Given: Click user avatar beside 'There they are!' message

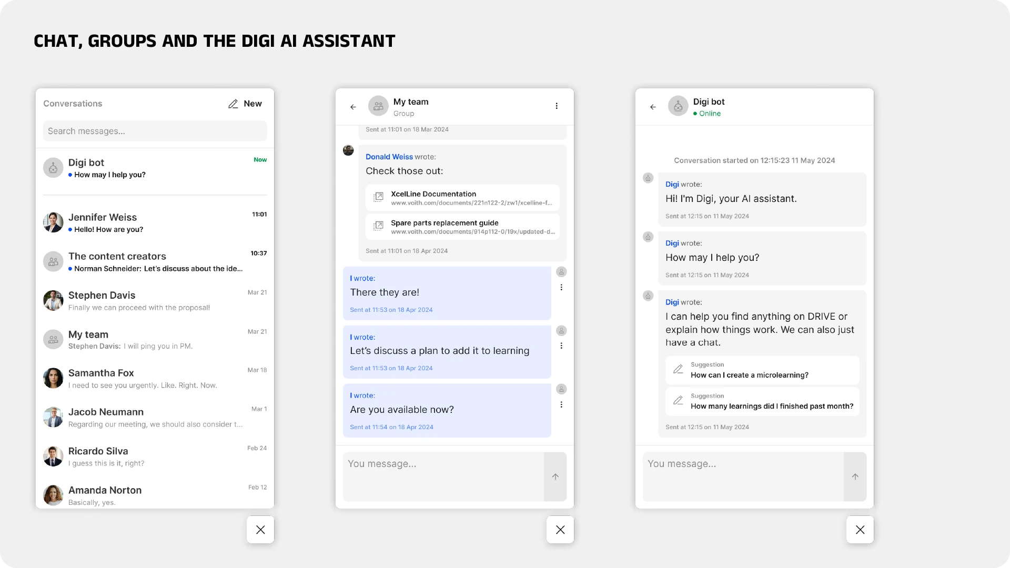Looking at the screenshot, I should point(561,272).
